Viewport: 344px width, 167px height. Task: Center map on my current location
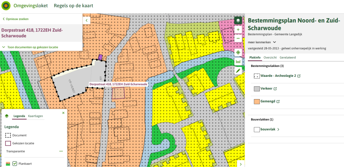pos(238,52)
